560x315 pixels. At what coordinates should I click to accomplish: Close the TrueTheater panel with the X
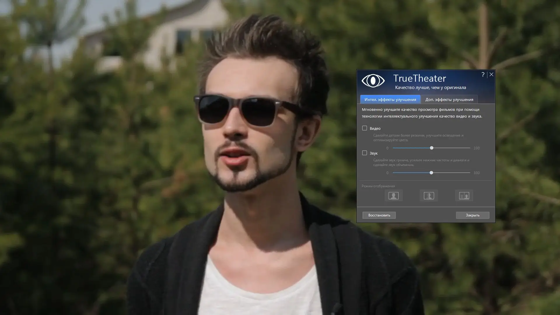click(491, 75)
